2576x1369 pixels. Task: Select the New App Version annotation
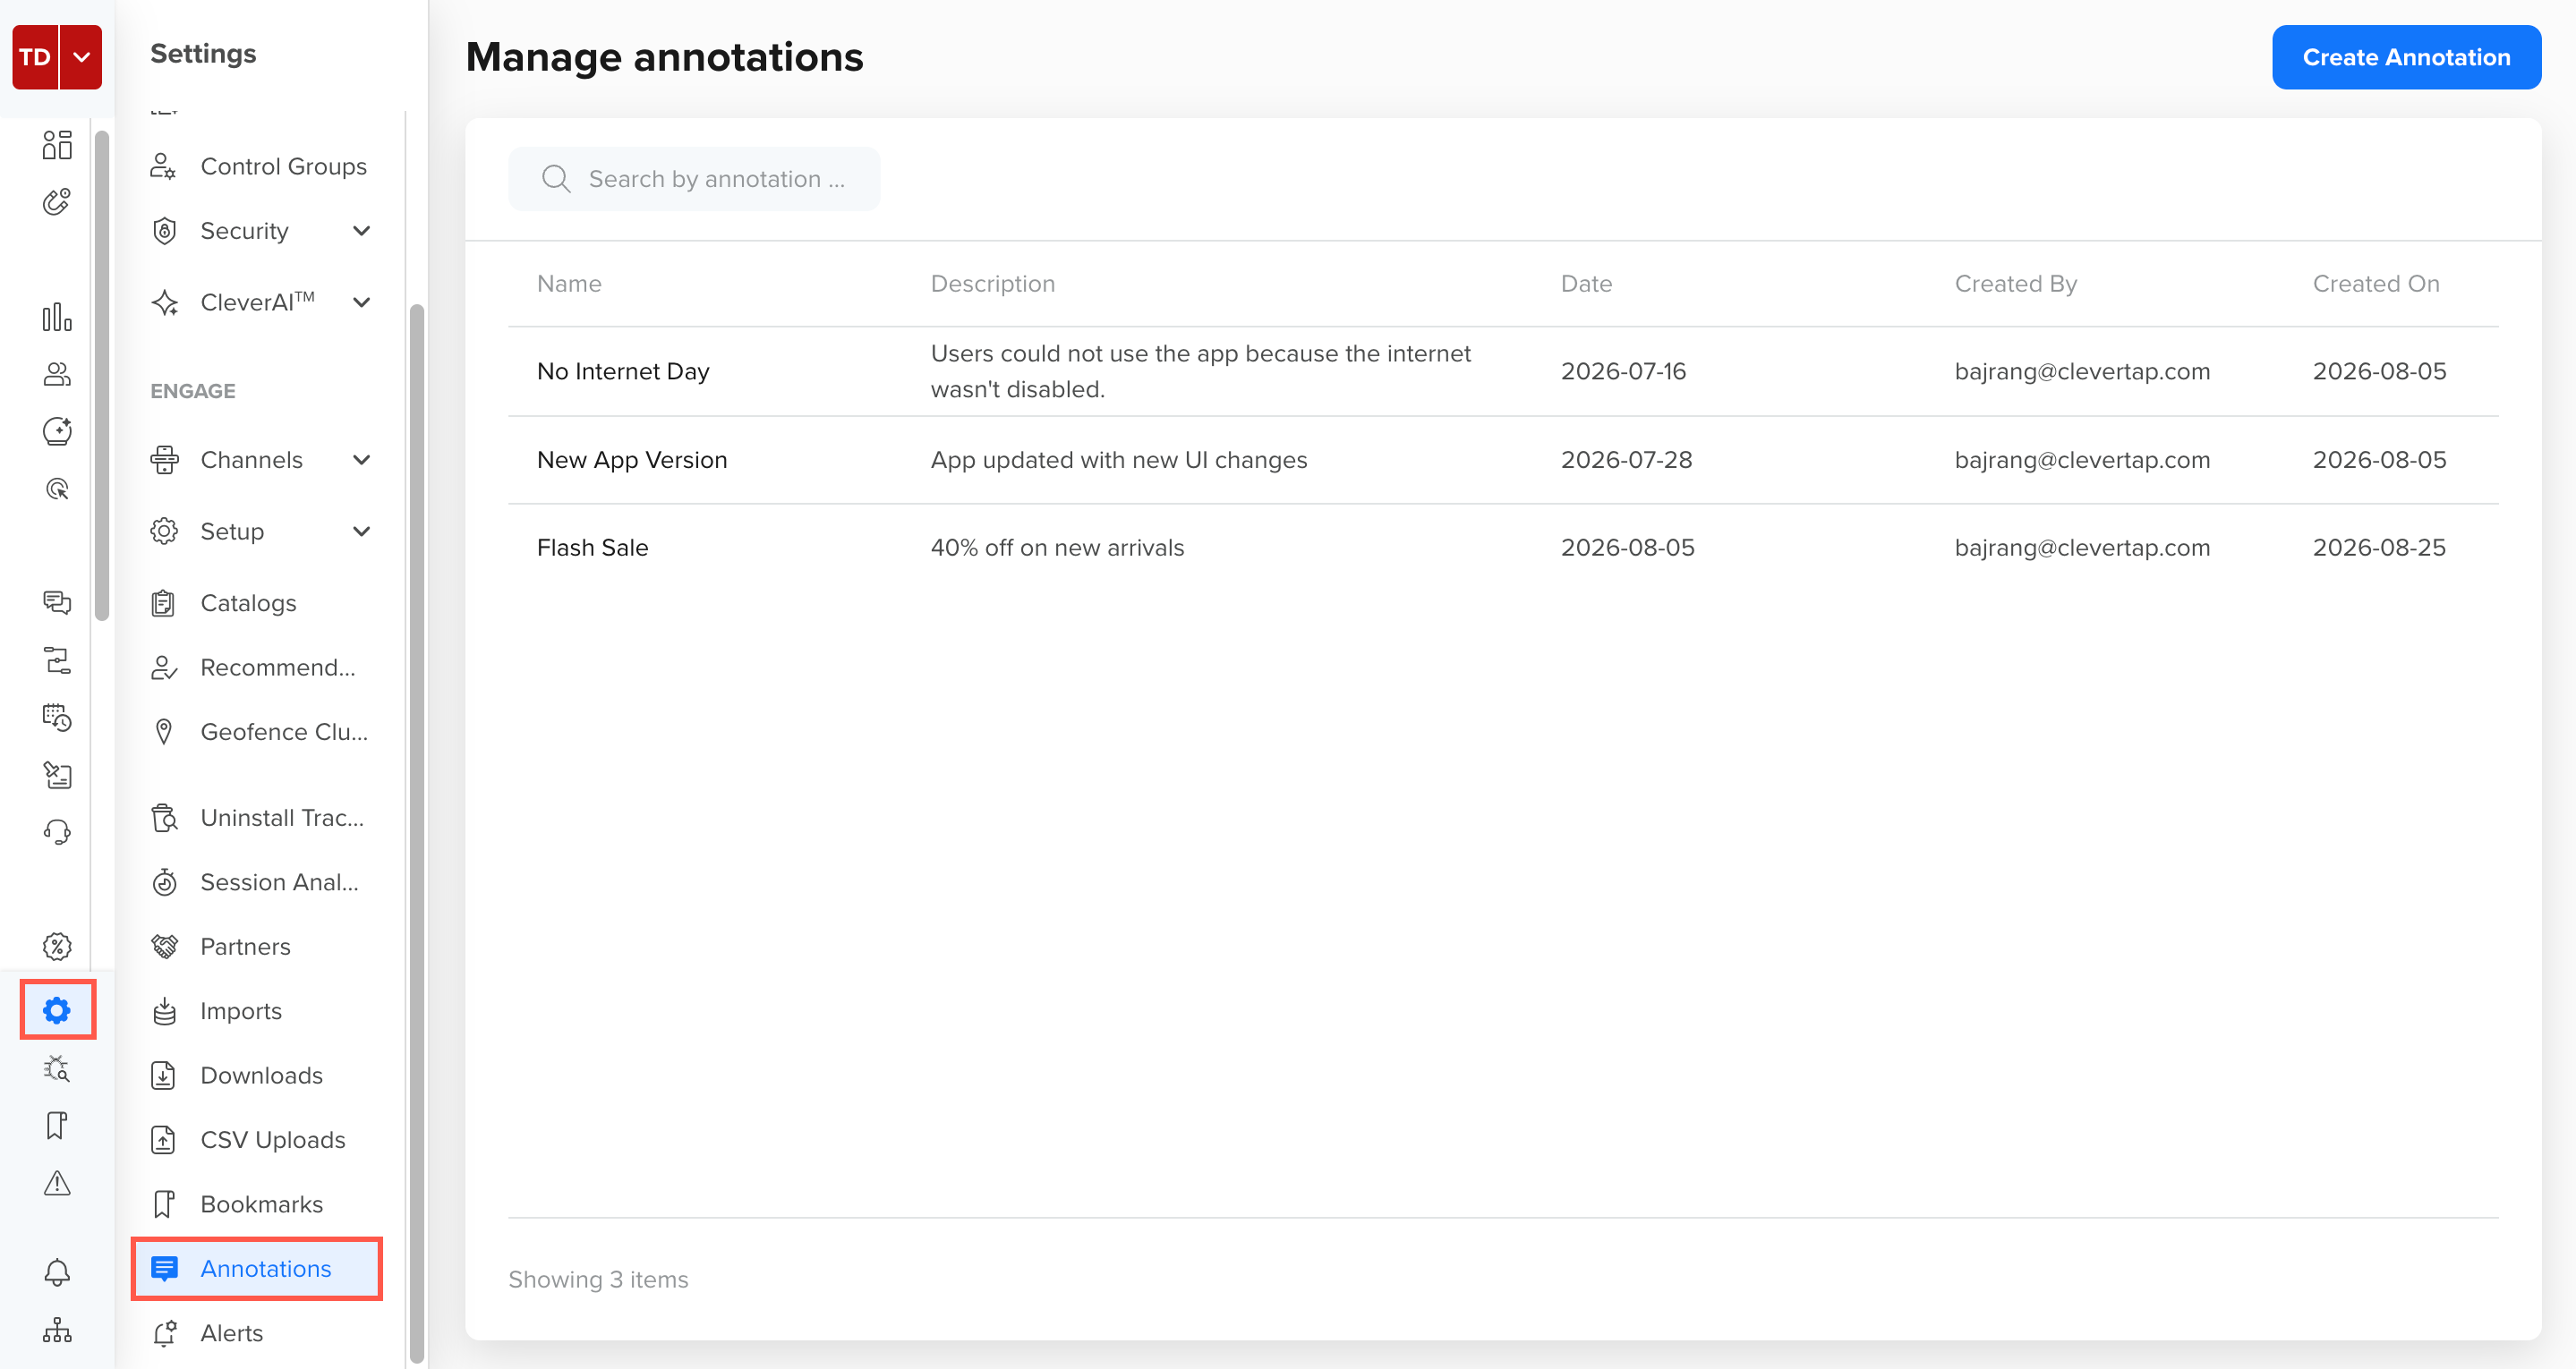click(632, 460)
